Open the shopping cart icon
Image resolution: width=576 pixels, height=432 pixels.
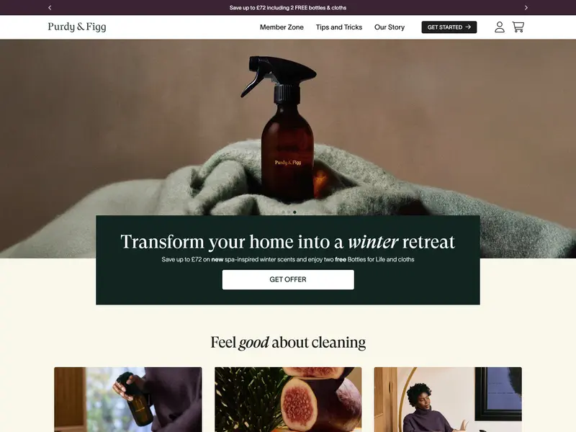(x=518, y=27)
